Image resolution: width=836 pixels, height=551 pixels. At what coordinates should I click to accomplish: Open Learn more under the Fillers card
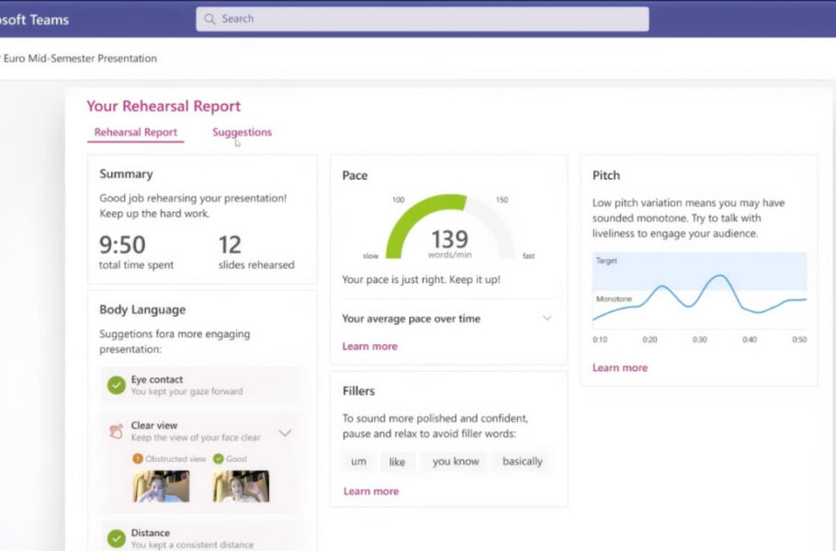[x=370, y=491]
